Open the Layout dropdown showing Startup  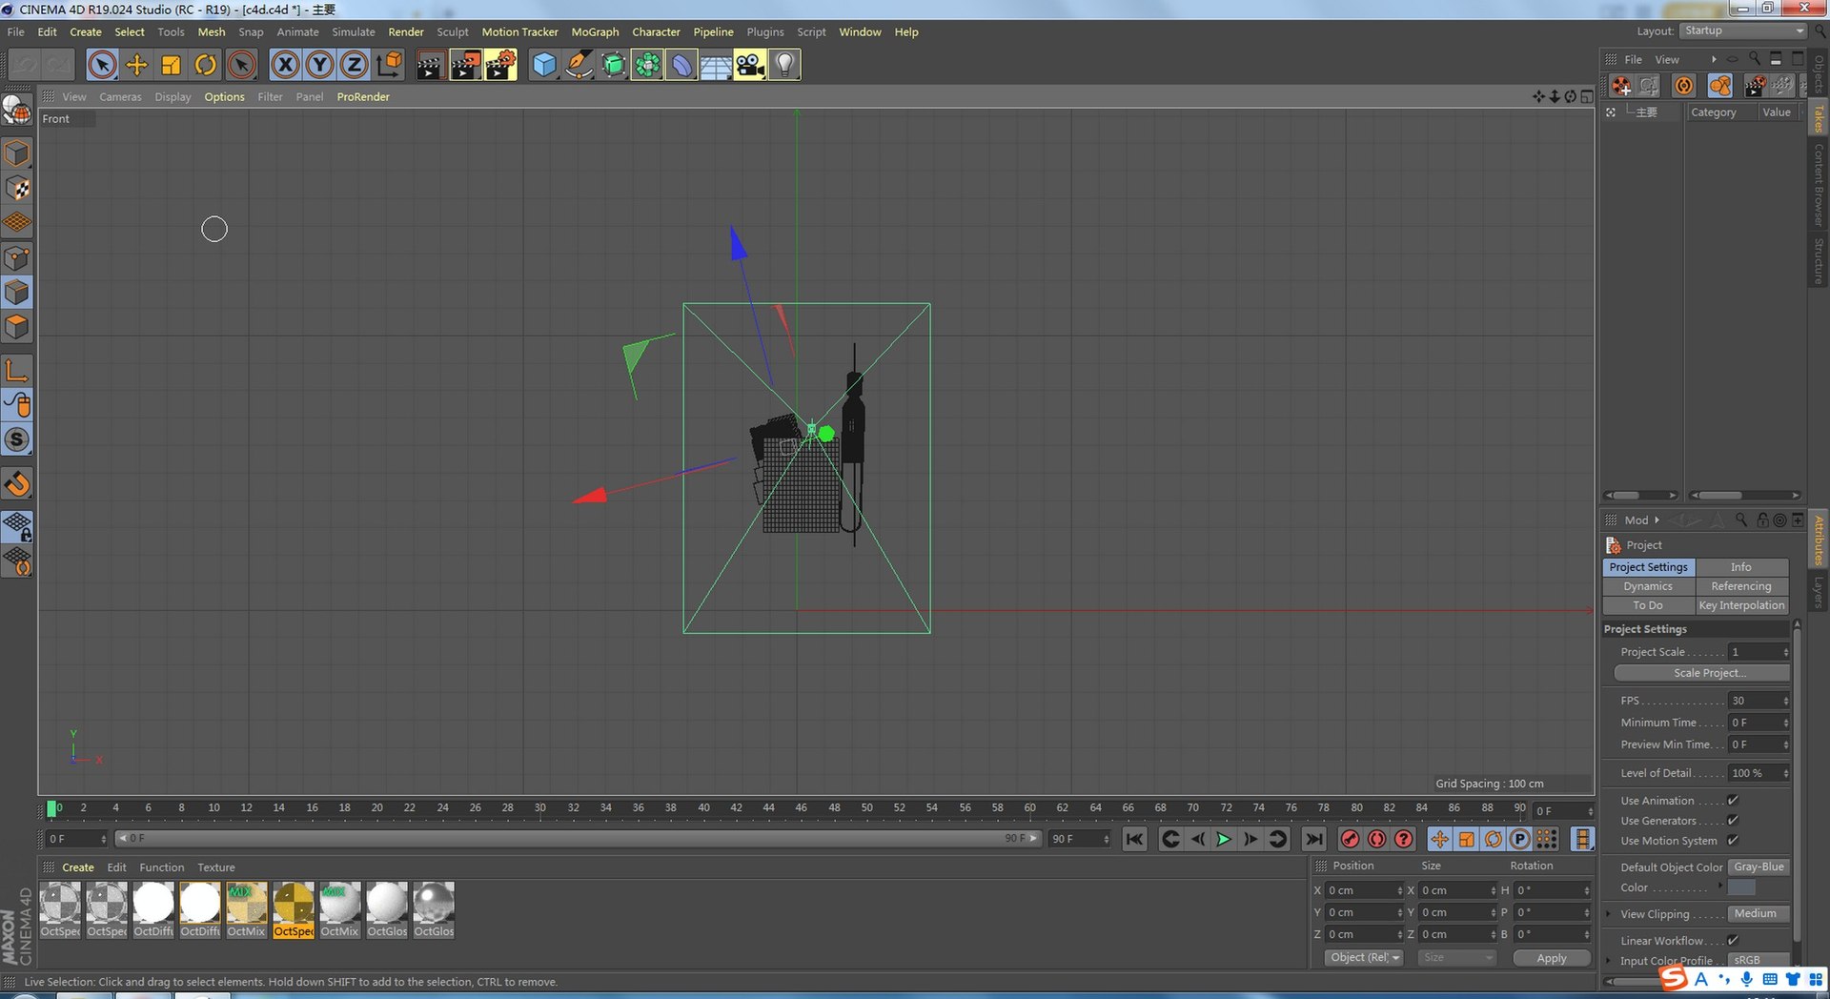(1742, 31)
